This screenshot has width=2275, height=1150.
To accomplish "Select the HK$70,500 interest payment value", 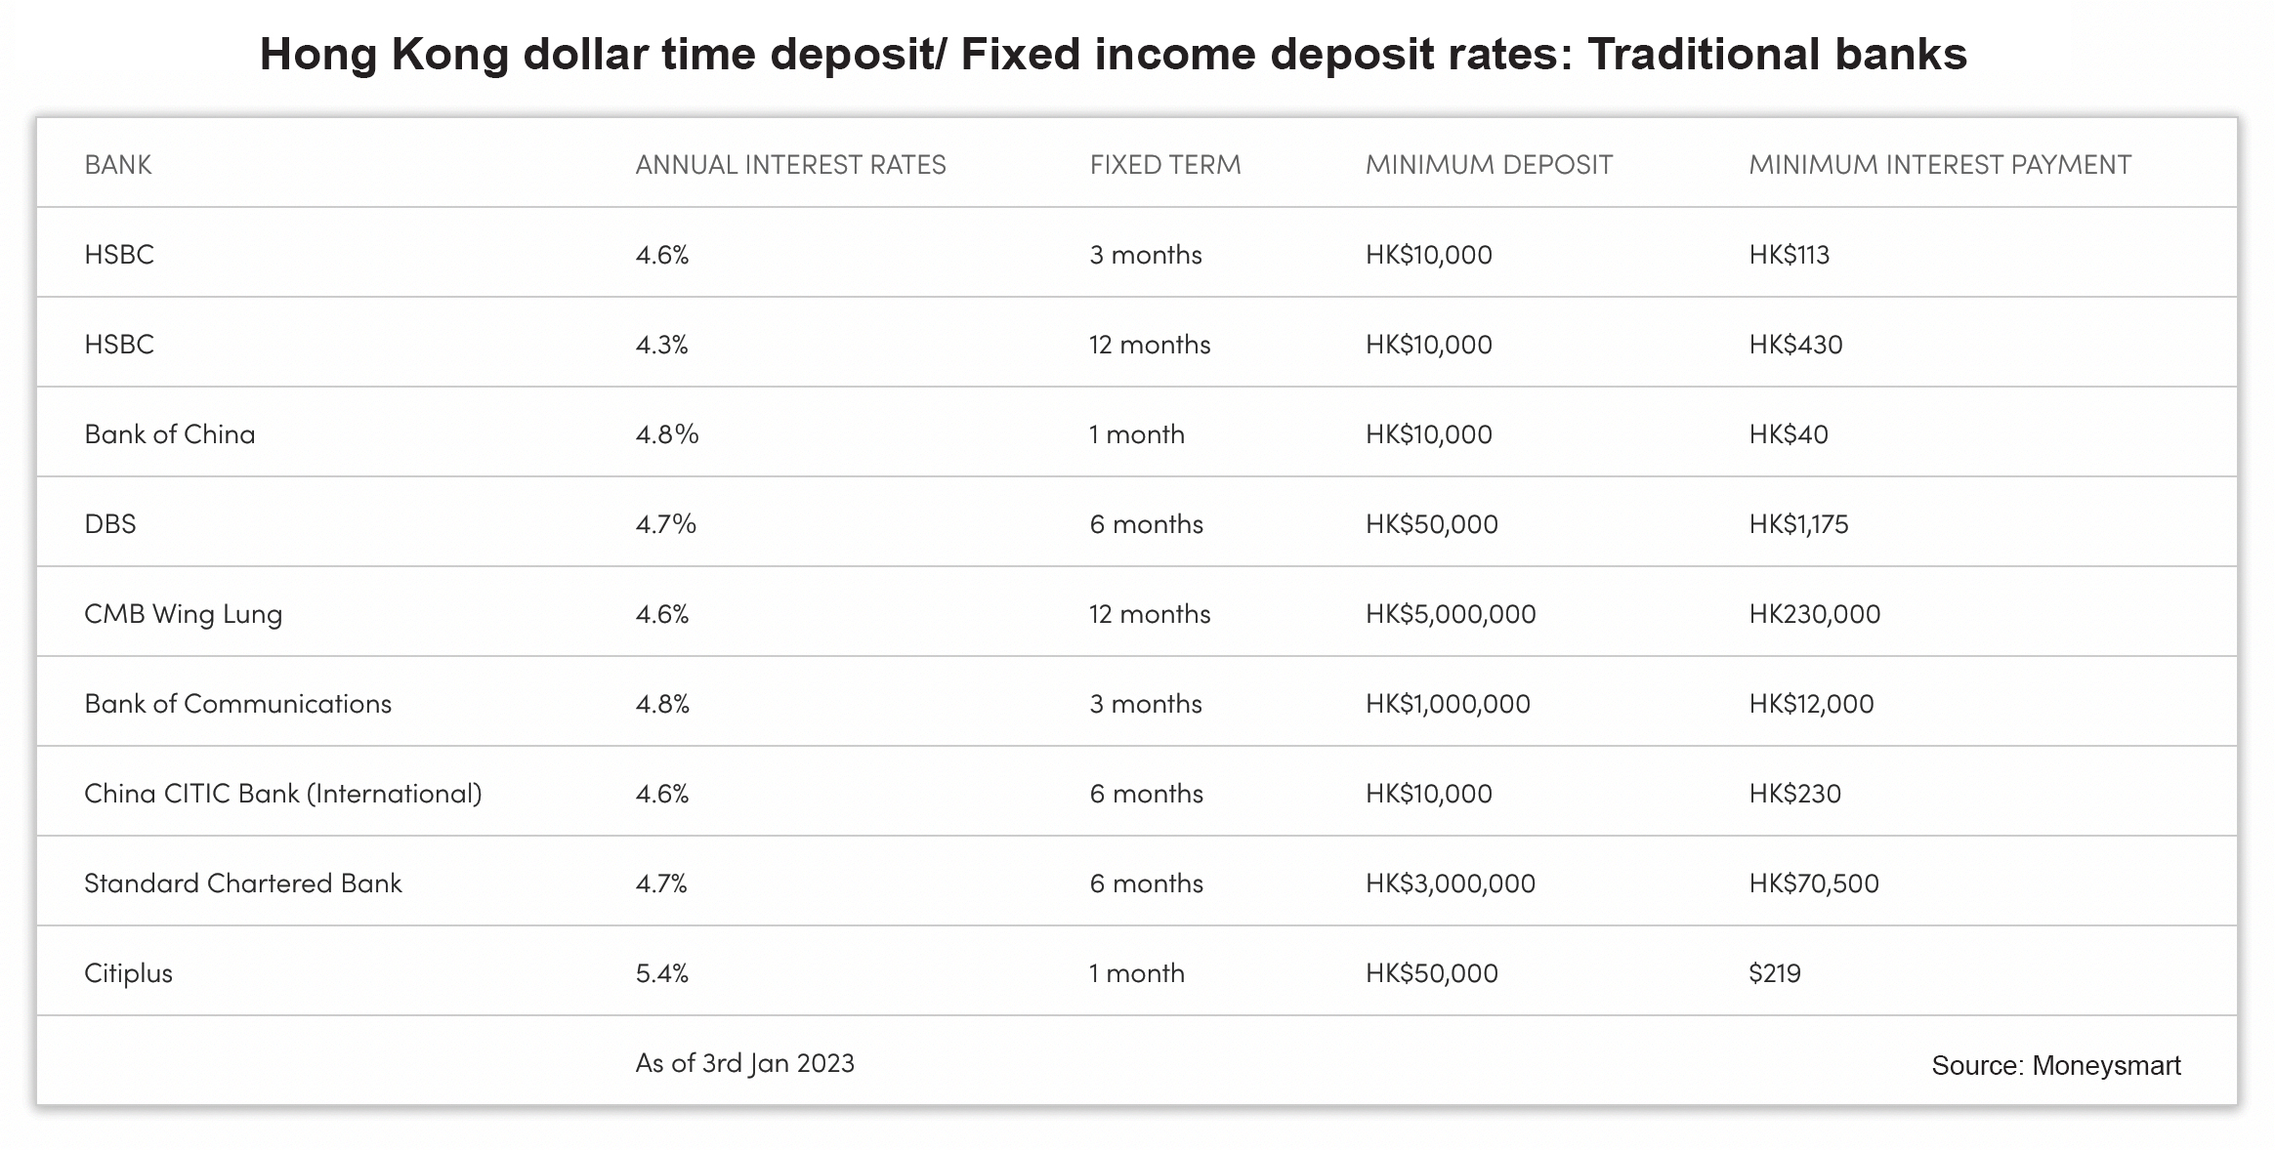I will [x=1814, y=883].
